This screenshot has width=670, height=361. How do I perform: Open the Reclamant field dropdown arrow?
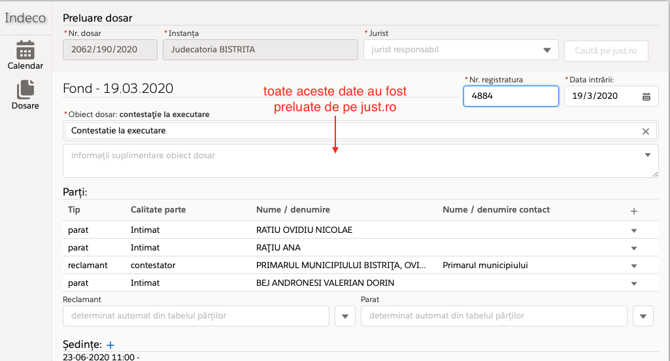(344, 317)
